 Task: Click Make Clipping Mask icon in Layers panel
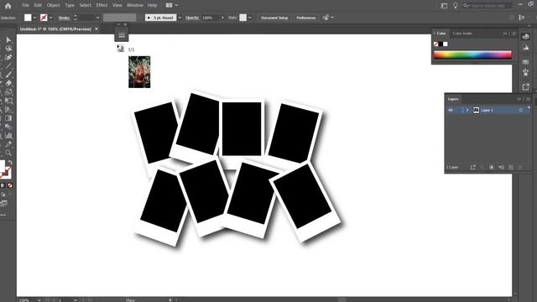[492, 167]
